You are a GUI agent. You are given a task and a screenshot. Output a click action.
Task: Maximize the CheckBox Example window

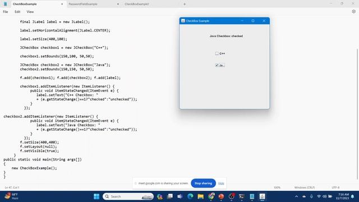click(253, 21)
